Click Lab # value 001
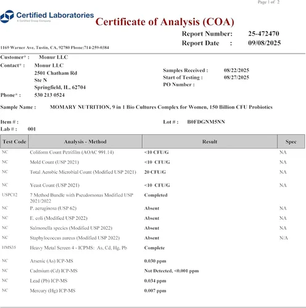306x308 pixels. point(31,129)
